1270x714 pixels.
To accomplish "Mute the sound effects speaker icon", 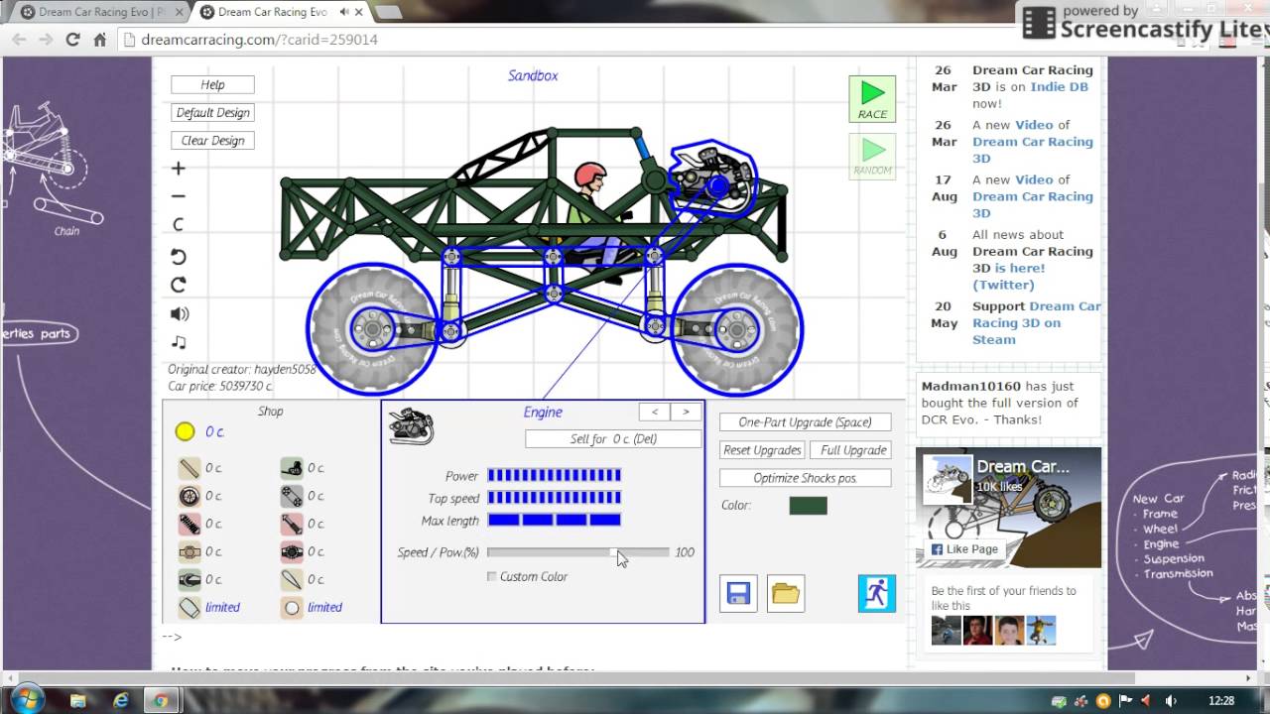I will pos(180,313).
